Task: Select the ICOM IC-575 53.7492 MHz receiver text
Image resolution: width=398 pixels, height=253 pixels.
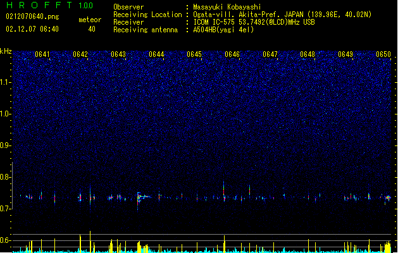Action: [254, 22]
